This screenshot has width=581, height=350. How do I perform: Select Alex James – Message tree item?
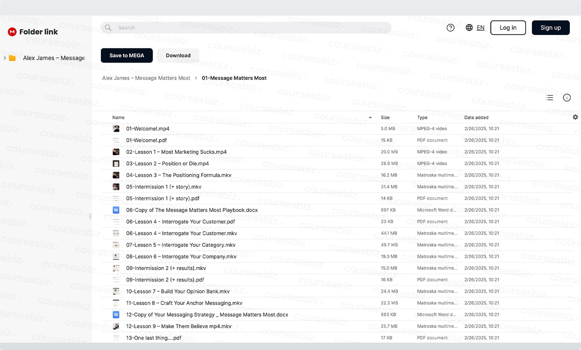click(54, 58)
